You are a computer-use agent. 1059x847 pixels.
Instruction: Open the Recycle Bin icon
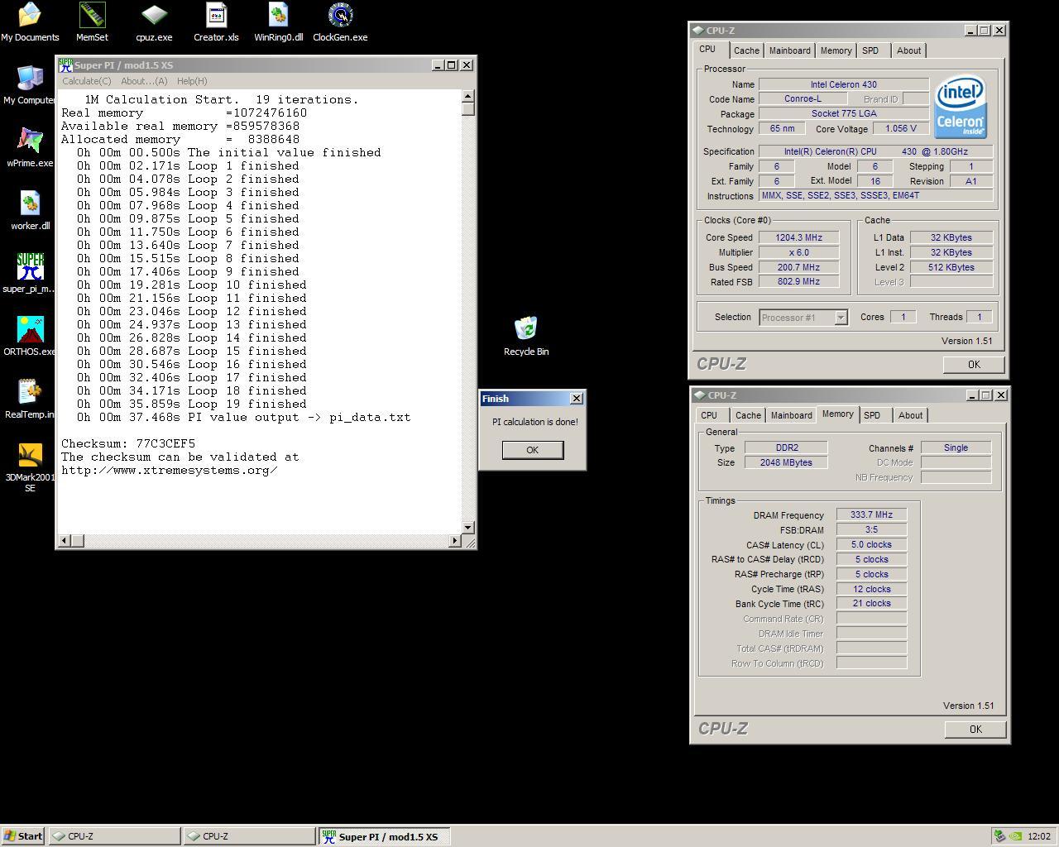coord(526,337)
